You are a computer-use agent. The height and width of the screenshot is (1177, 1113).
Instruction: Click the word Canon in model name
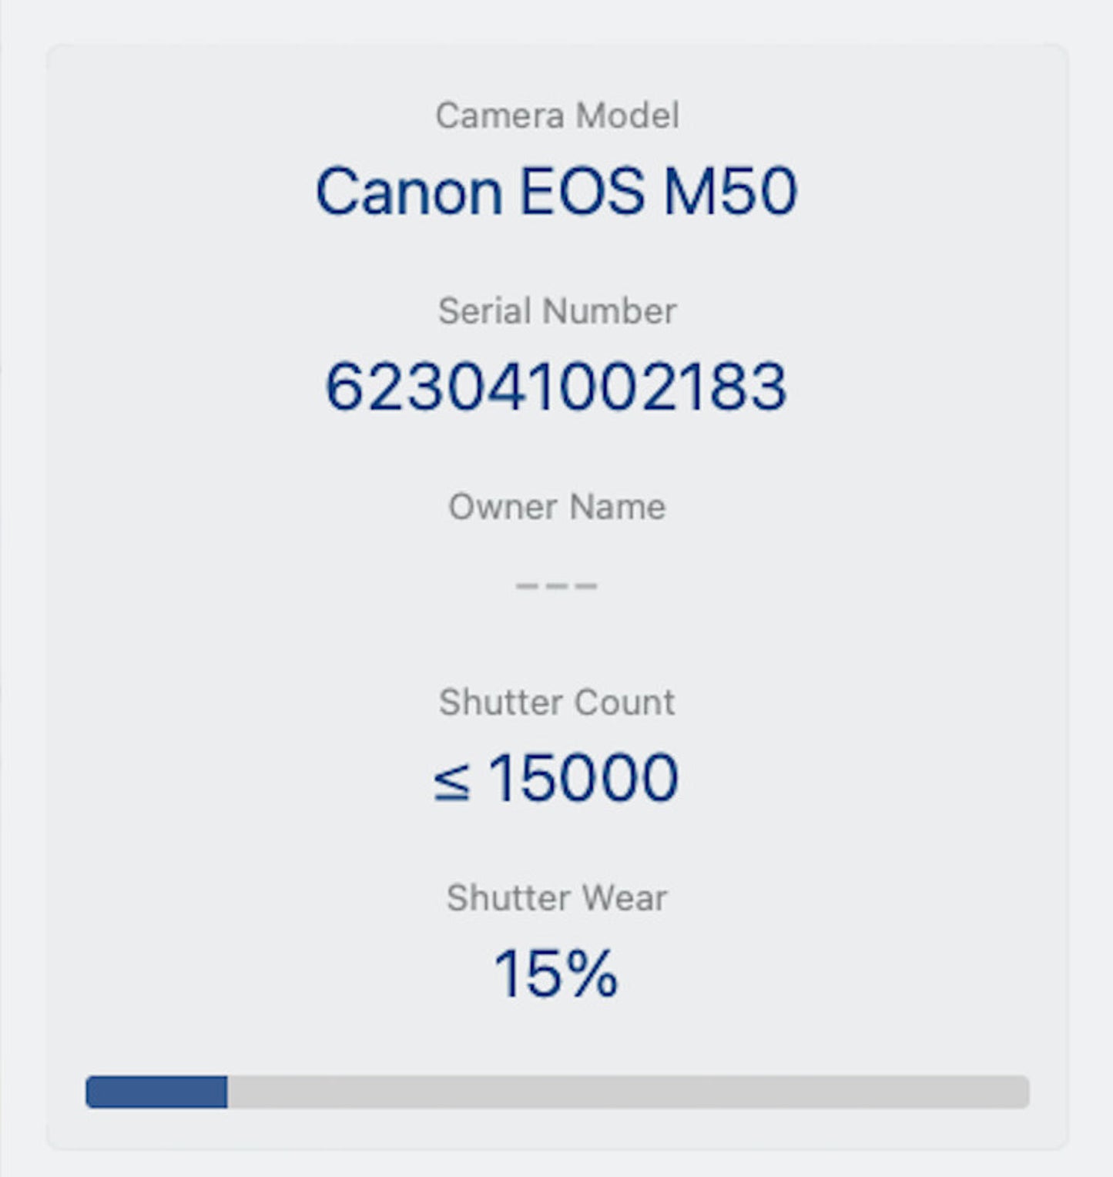[408, 191]
